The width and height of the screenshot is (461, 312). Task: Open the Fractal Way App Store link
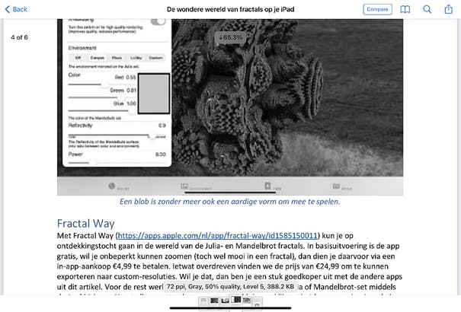click(x=218, y=236)
